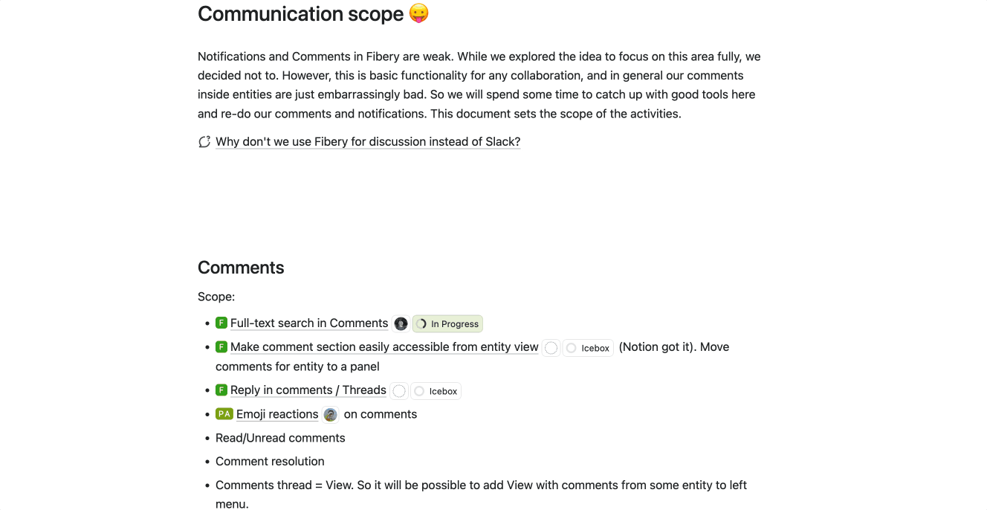Open the In Progress state dropdown

448,323
